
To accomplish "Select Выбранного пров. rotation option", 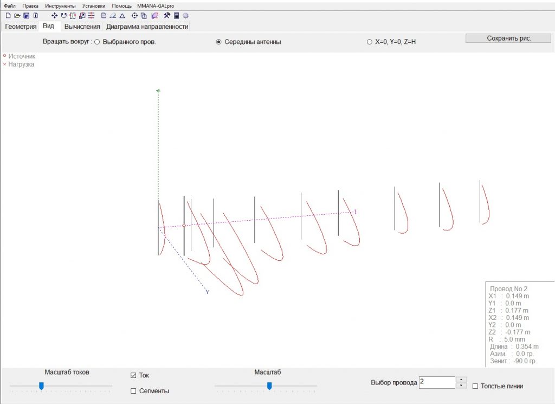I will 97,42.
